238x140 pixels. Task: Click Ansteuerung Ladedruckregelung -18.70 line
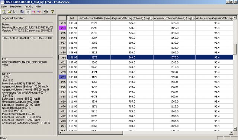(x=26, y=123)
